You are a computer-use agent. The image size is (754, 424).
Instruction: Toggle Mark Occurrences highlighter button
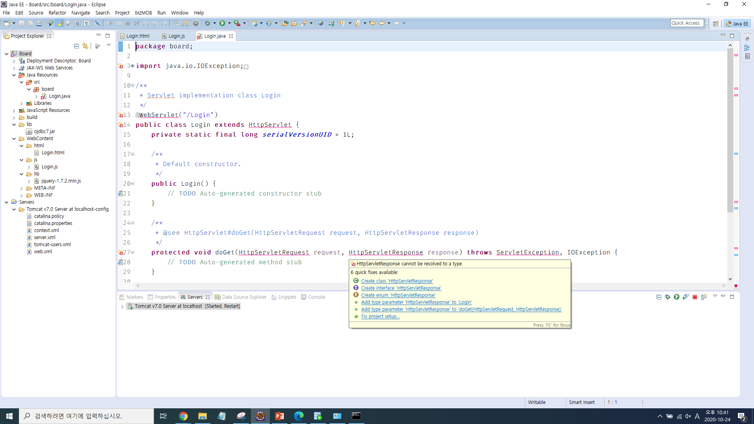60,24
